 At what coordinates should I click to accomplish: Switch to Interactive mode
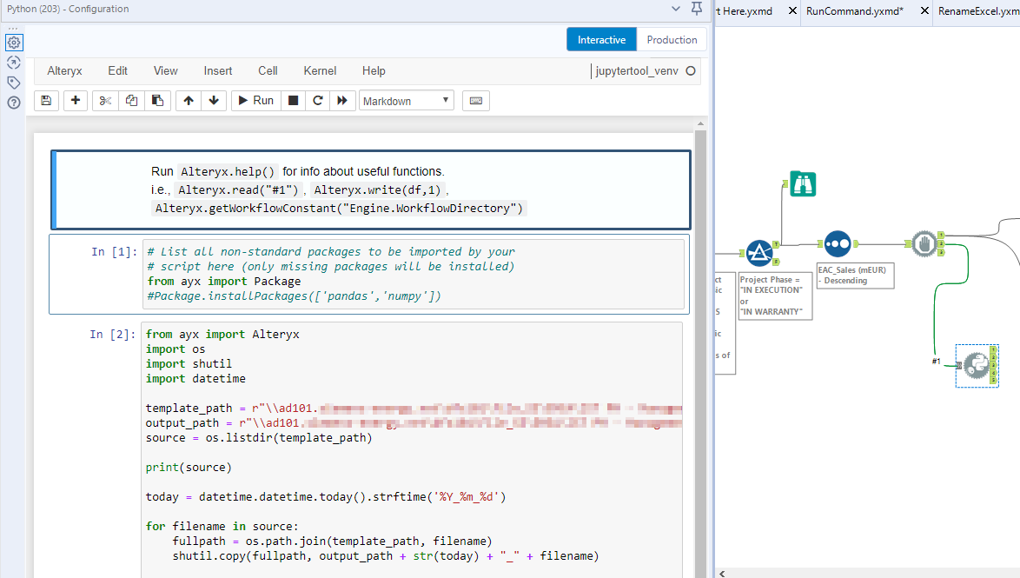click(601, 40)
